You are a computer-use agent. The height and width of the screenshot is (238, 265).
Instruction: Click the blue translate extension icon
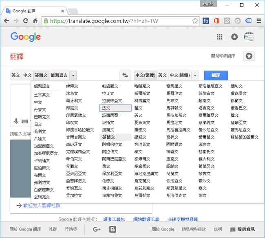click(248, 21)
